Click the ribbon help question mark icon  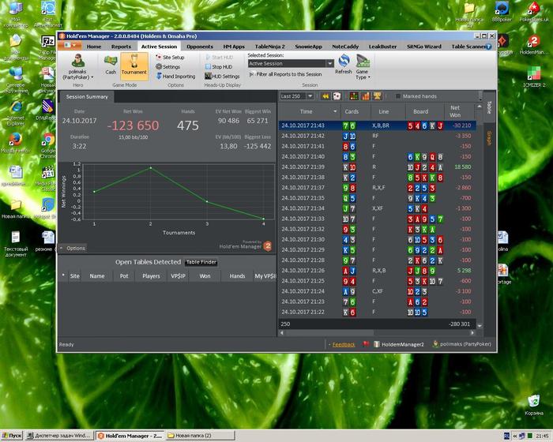click(488, 47)
